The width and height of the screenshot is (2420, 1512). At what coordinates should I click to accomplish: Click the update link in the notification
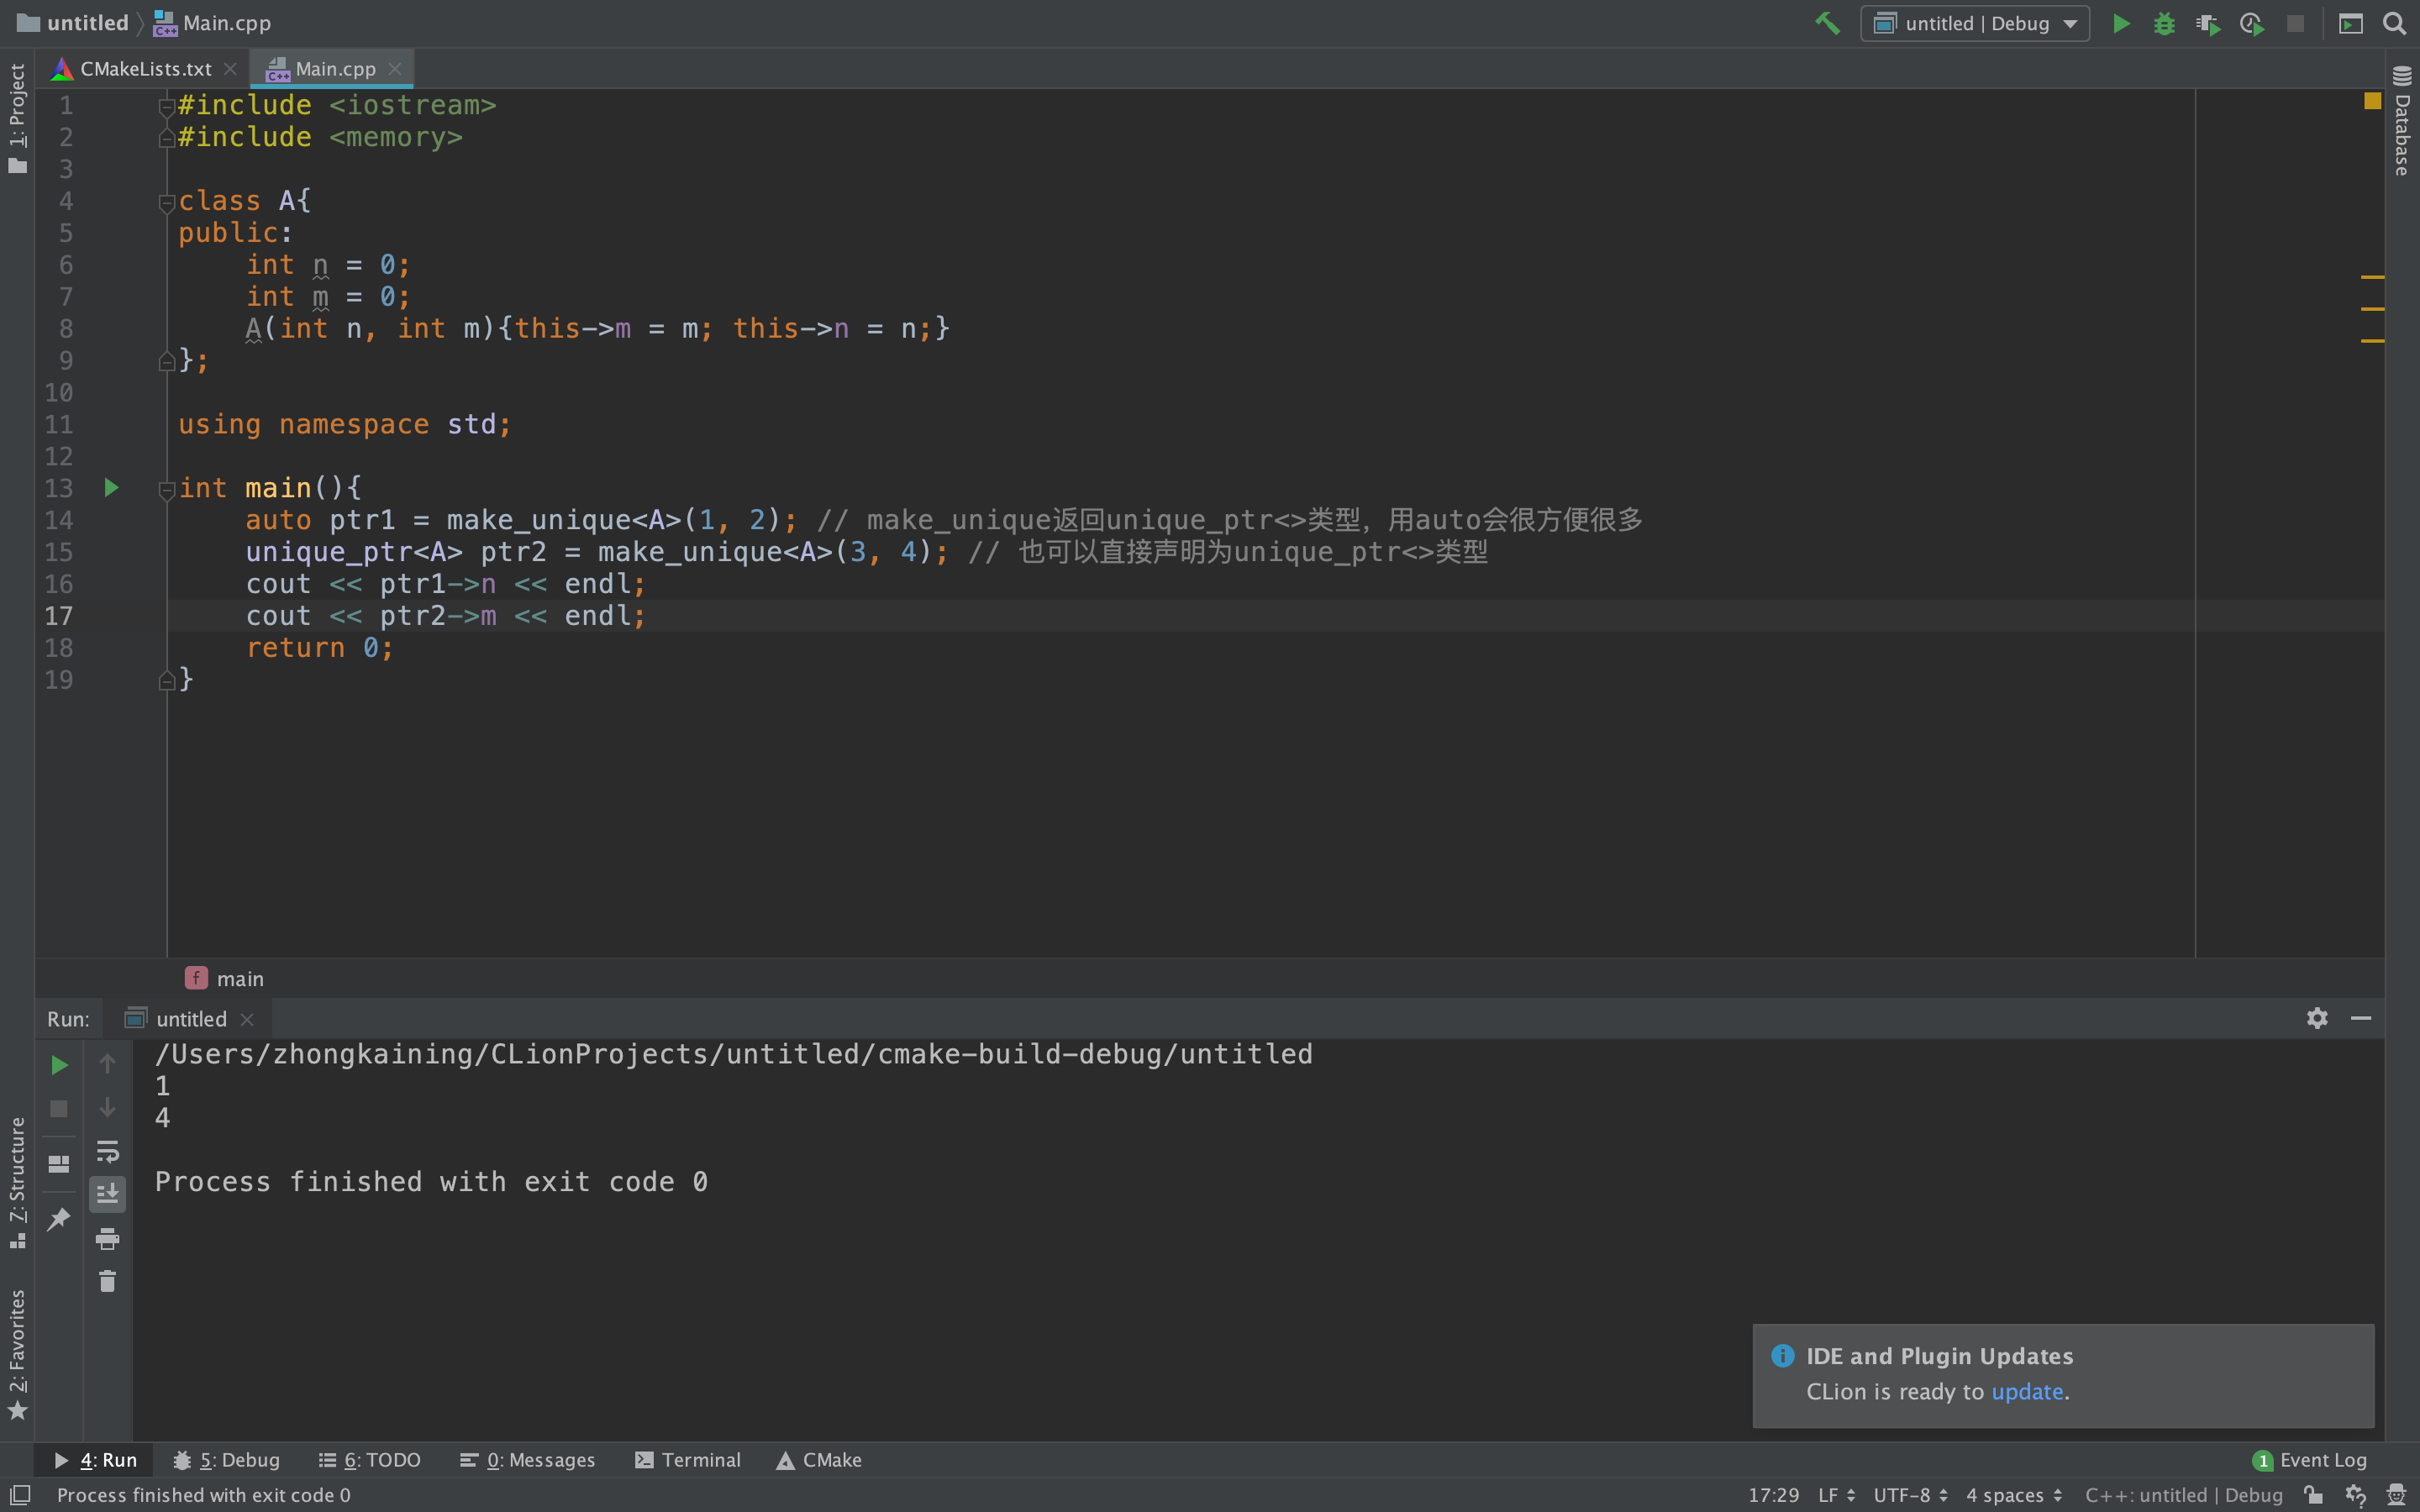[2027, 1392]
